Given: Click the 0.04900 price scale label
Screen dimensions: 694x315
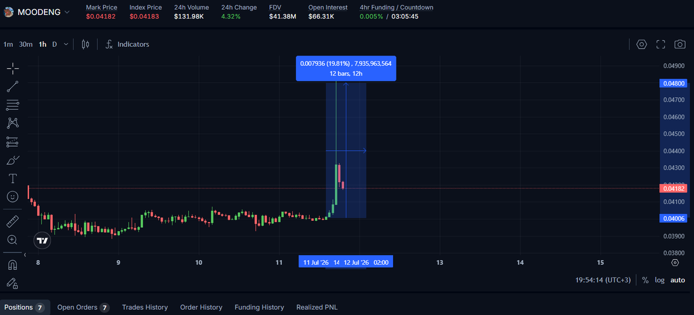Looking at the screenshot, I should coord(674,66).
